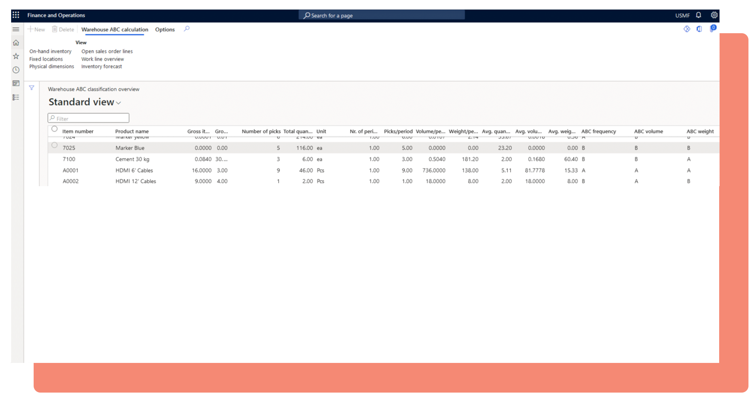This screenshot has height=408, width=754.
Task: Open the USMF company picker
Action: point(682,15)
